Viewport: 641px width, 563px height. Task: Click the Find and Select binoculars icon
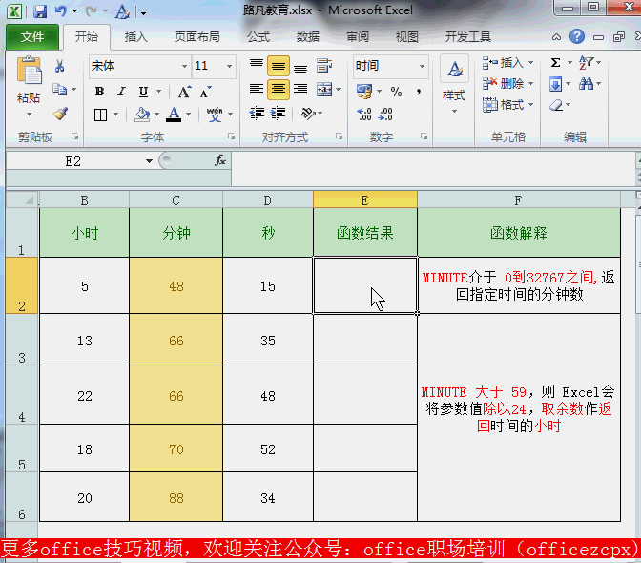point(586,84)
